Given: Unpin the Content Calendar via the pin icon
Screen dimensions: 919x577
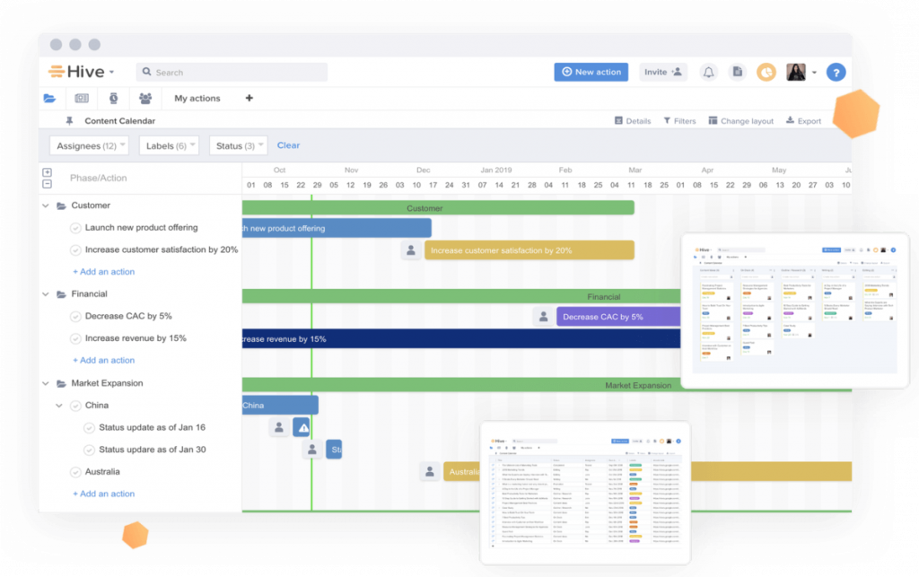Looking at the screenshot, I should (70, 121).
